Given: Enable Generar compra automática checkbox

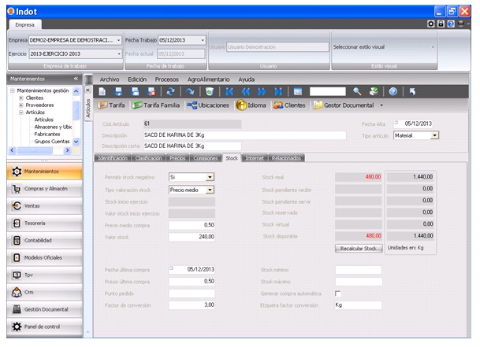Looking at the screenshot, I should (x=338, y=293).
